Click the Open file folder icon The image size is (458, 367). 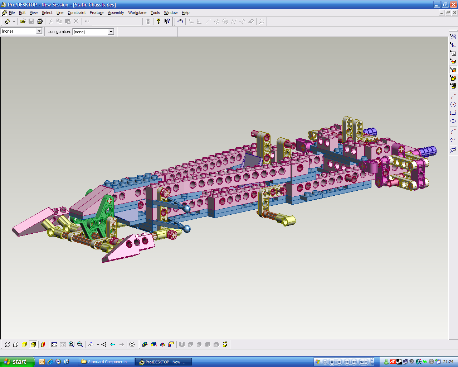[23, 22]
